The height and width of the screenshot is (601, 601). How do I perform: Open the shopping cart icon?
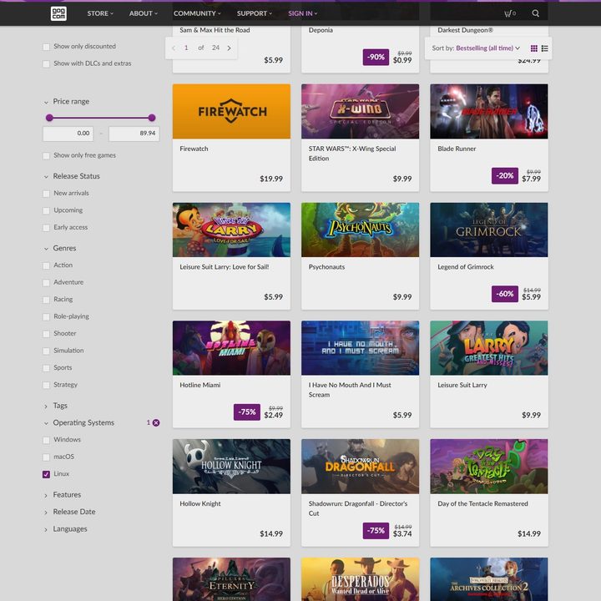click(x=509, y=13)
